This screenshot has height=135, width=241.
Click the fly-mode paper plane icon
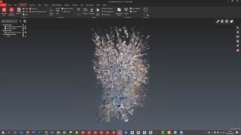pyautogui.click(x=238, y=46)
